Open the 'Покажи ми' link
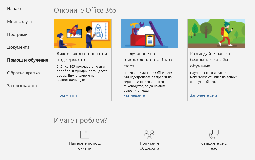255x160 pixels. [x=67, y=95]
